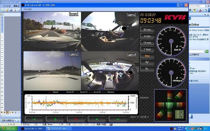Viewport: 210px width, 131px height.
Task: Zoom in the graph with magnifier plus
Action: [x=147, y=62]
